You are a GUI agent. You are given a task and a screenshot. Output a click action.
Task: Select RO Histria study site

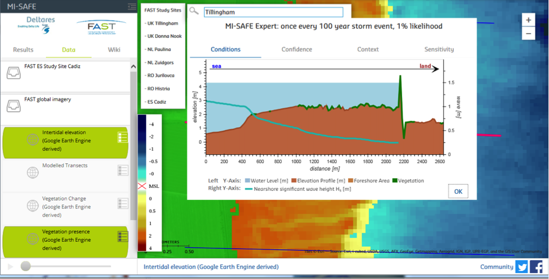(157, 88)
